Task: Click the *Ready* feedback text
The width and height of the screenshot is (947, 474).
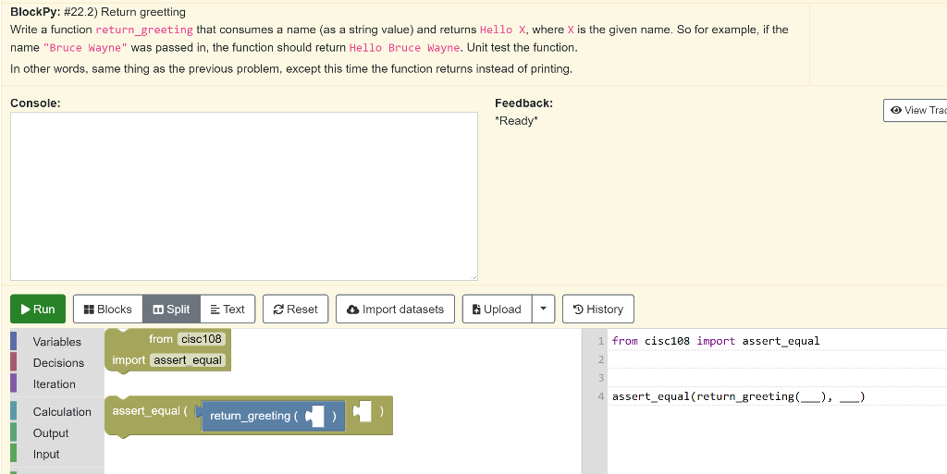Action: (516, 121)
